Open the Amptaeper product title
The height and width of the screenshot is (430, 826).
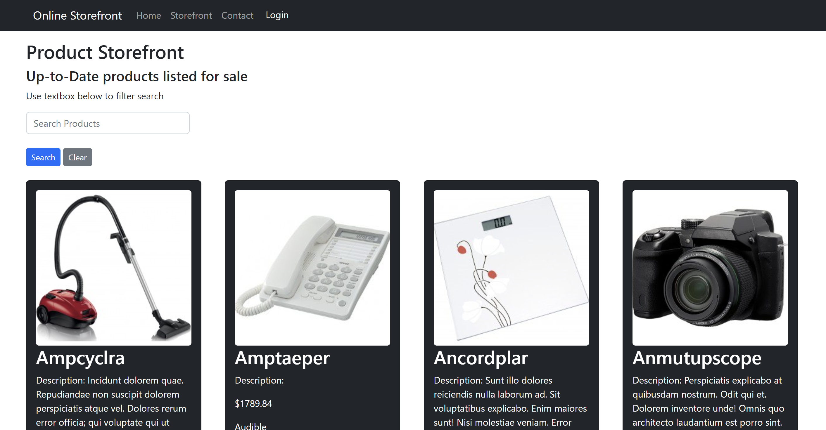point(282,358)
